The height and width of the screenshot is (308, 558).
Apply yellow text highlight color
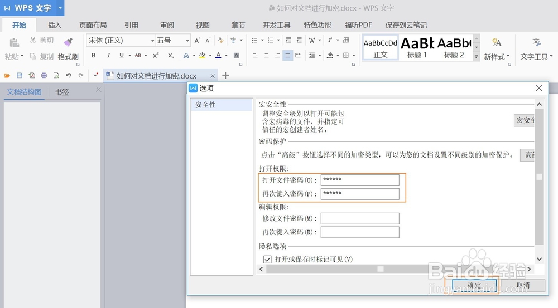pos(202,56)
